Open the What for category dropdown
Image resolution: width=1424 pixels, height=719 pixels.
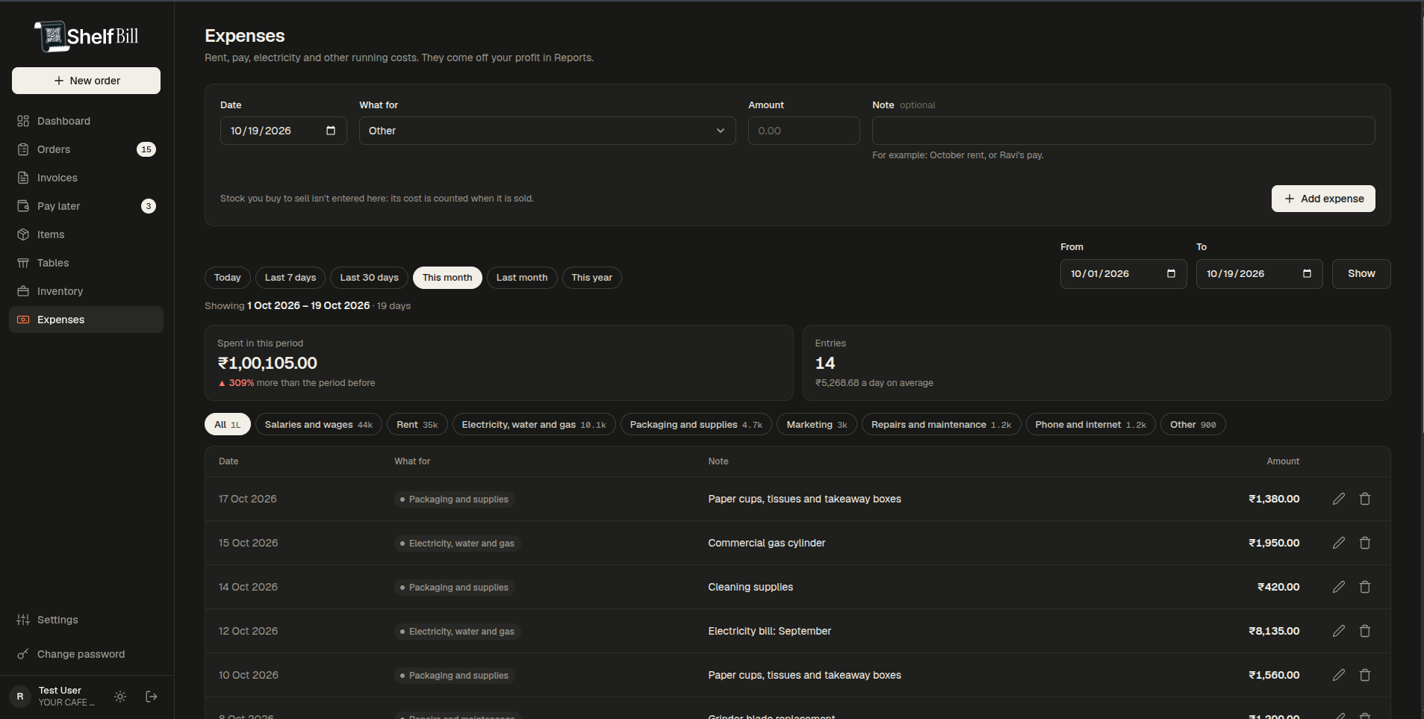pyautogui.click(x=547, y=131)
